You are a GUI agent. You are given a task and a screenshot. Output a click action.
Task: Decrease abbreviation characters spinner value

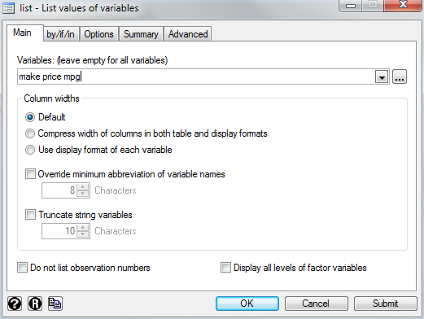pyautogui.click(x=83, y=194)
